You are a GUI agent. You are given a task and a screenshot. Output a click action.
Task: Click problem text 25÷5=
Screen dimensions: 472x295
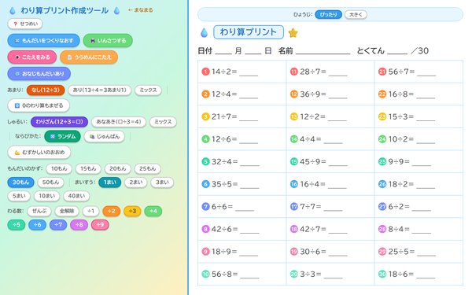pyautogui.click(x=401, y=252)
